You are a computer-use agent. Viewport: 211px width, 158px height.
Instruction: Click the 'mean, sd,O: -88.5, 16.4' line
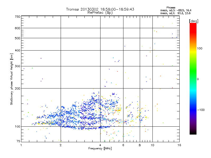176,10
